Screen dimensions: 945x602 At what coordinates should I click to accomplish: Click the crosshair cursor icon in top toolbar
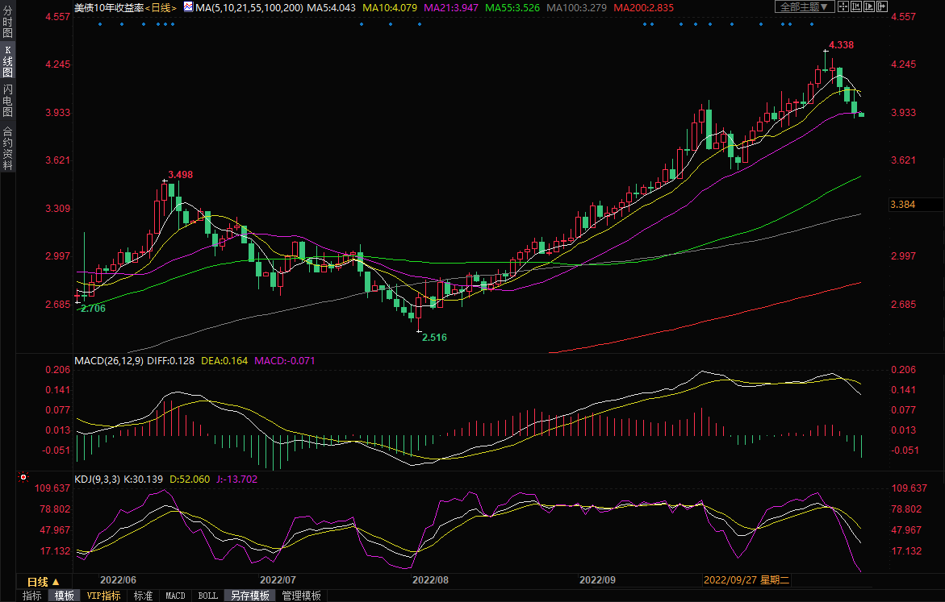(x=843, y=6)
